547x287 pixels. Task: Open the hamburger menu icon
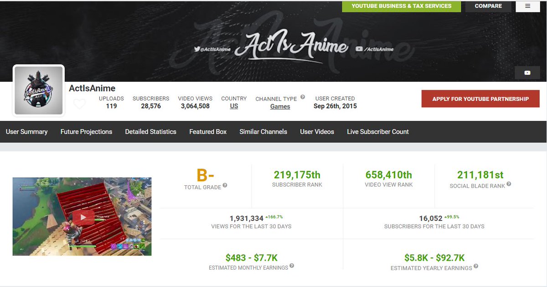click(x=528, y=6)
